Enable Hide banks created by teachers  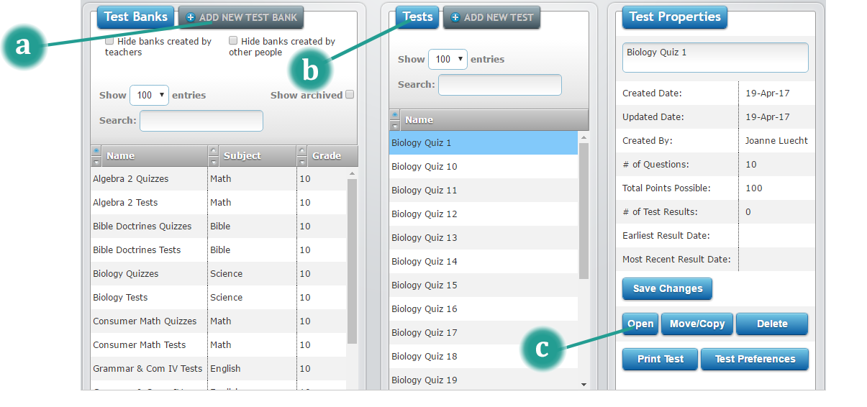109,42
